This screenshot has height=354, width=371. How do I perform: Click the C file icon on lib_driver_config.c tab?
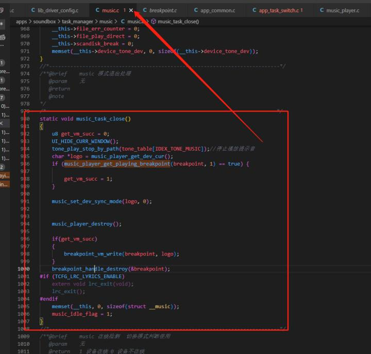pyautogui.click(x=33, y=10)
